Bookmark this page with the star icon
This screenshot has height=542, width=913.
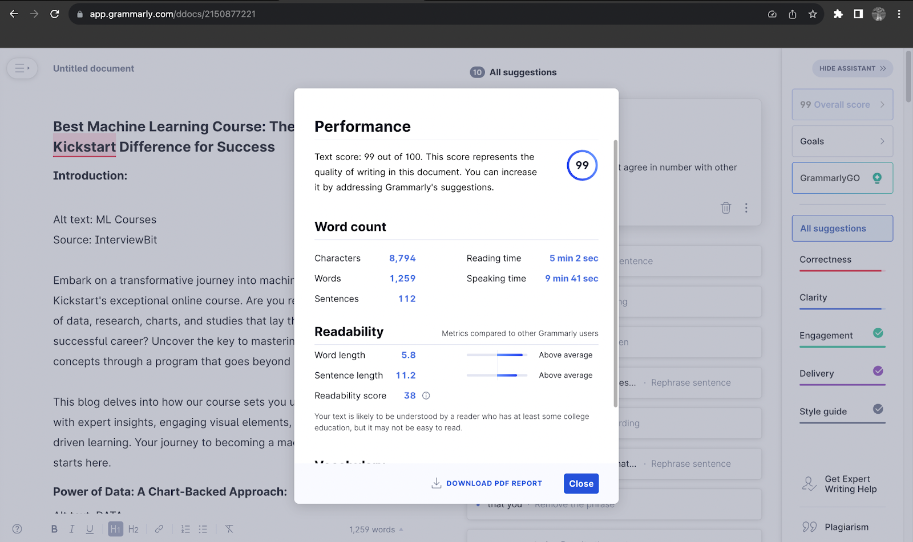pos(813,14)
